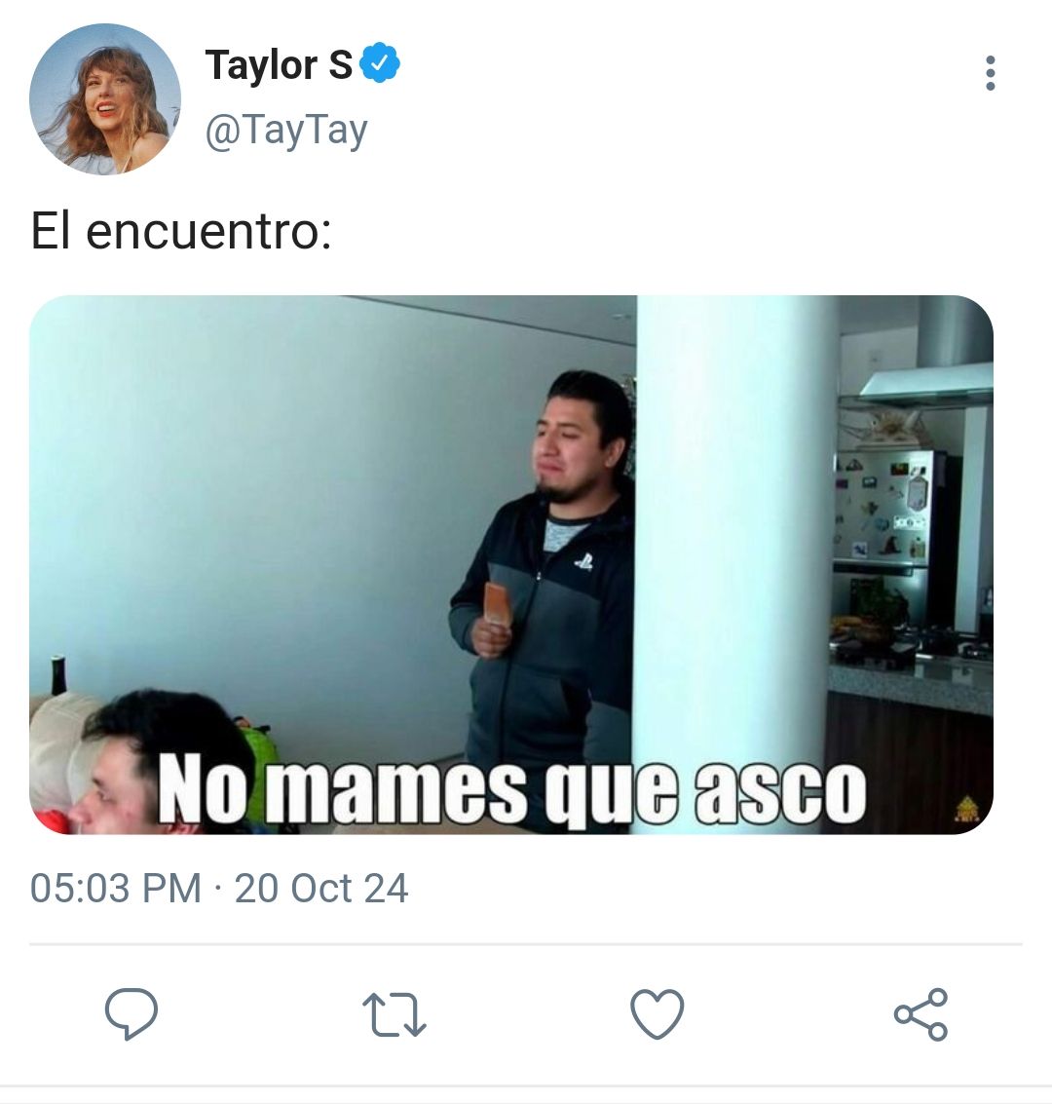
Task: Open the round profile avatar
Action: pyautogui.click(x=105, y=98)
